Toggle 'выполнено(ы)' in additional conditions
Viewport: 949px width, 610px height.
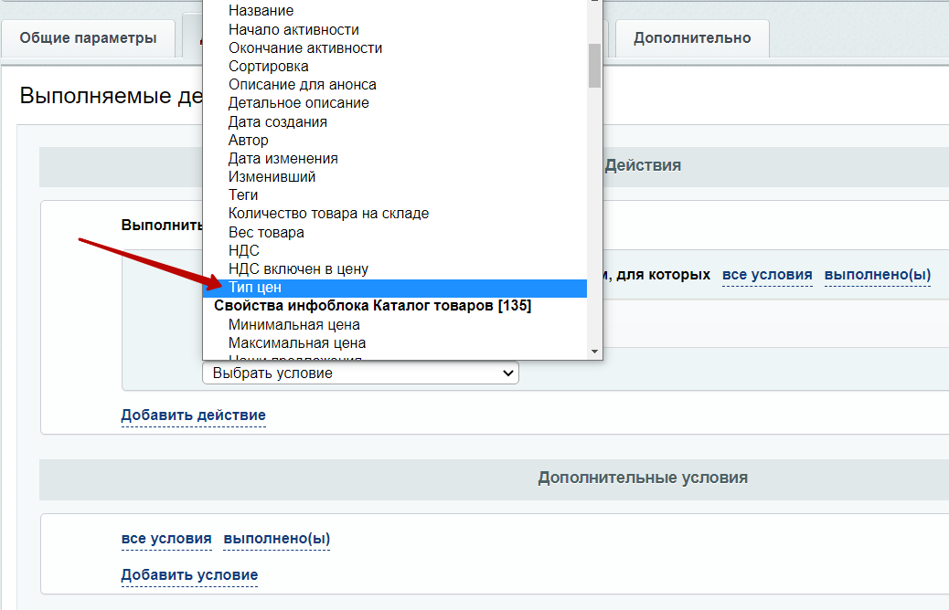pos(277,539)
